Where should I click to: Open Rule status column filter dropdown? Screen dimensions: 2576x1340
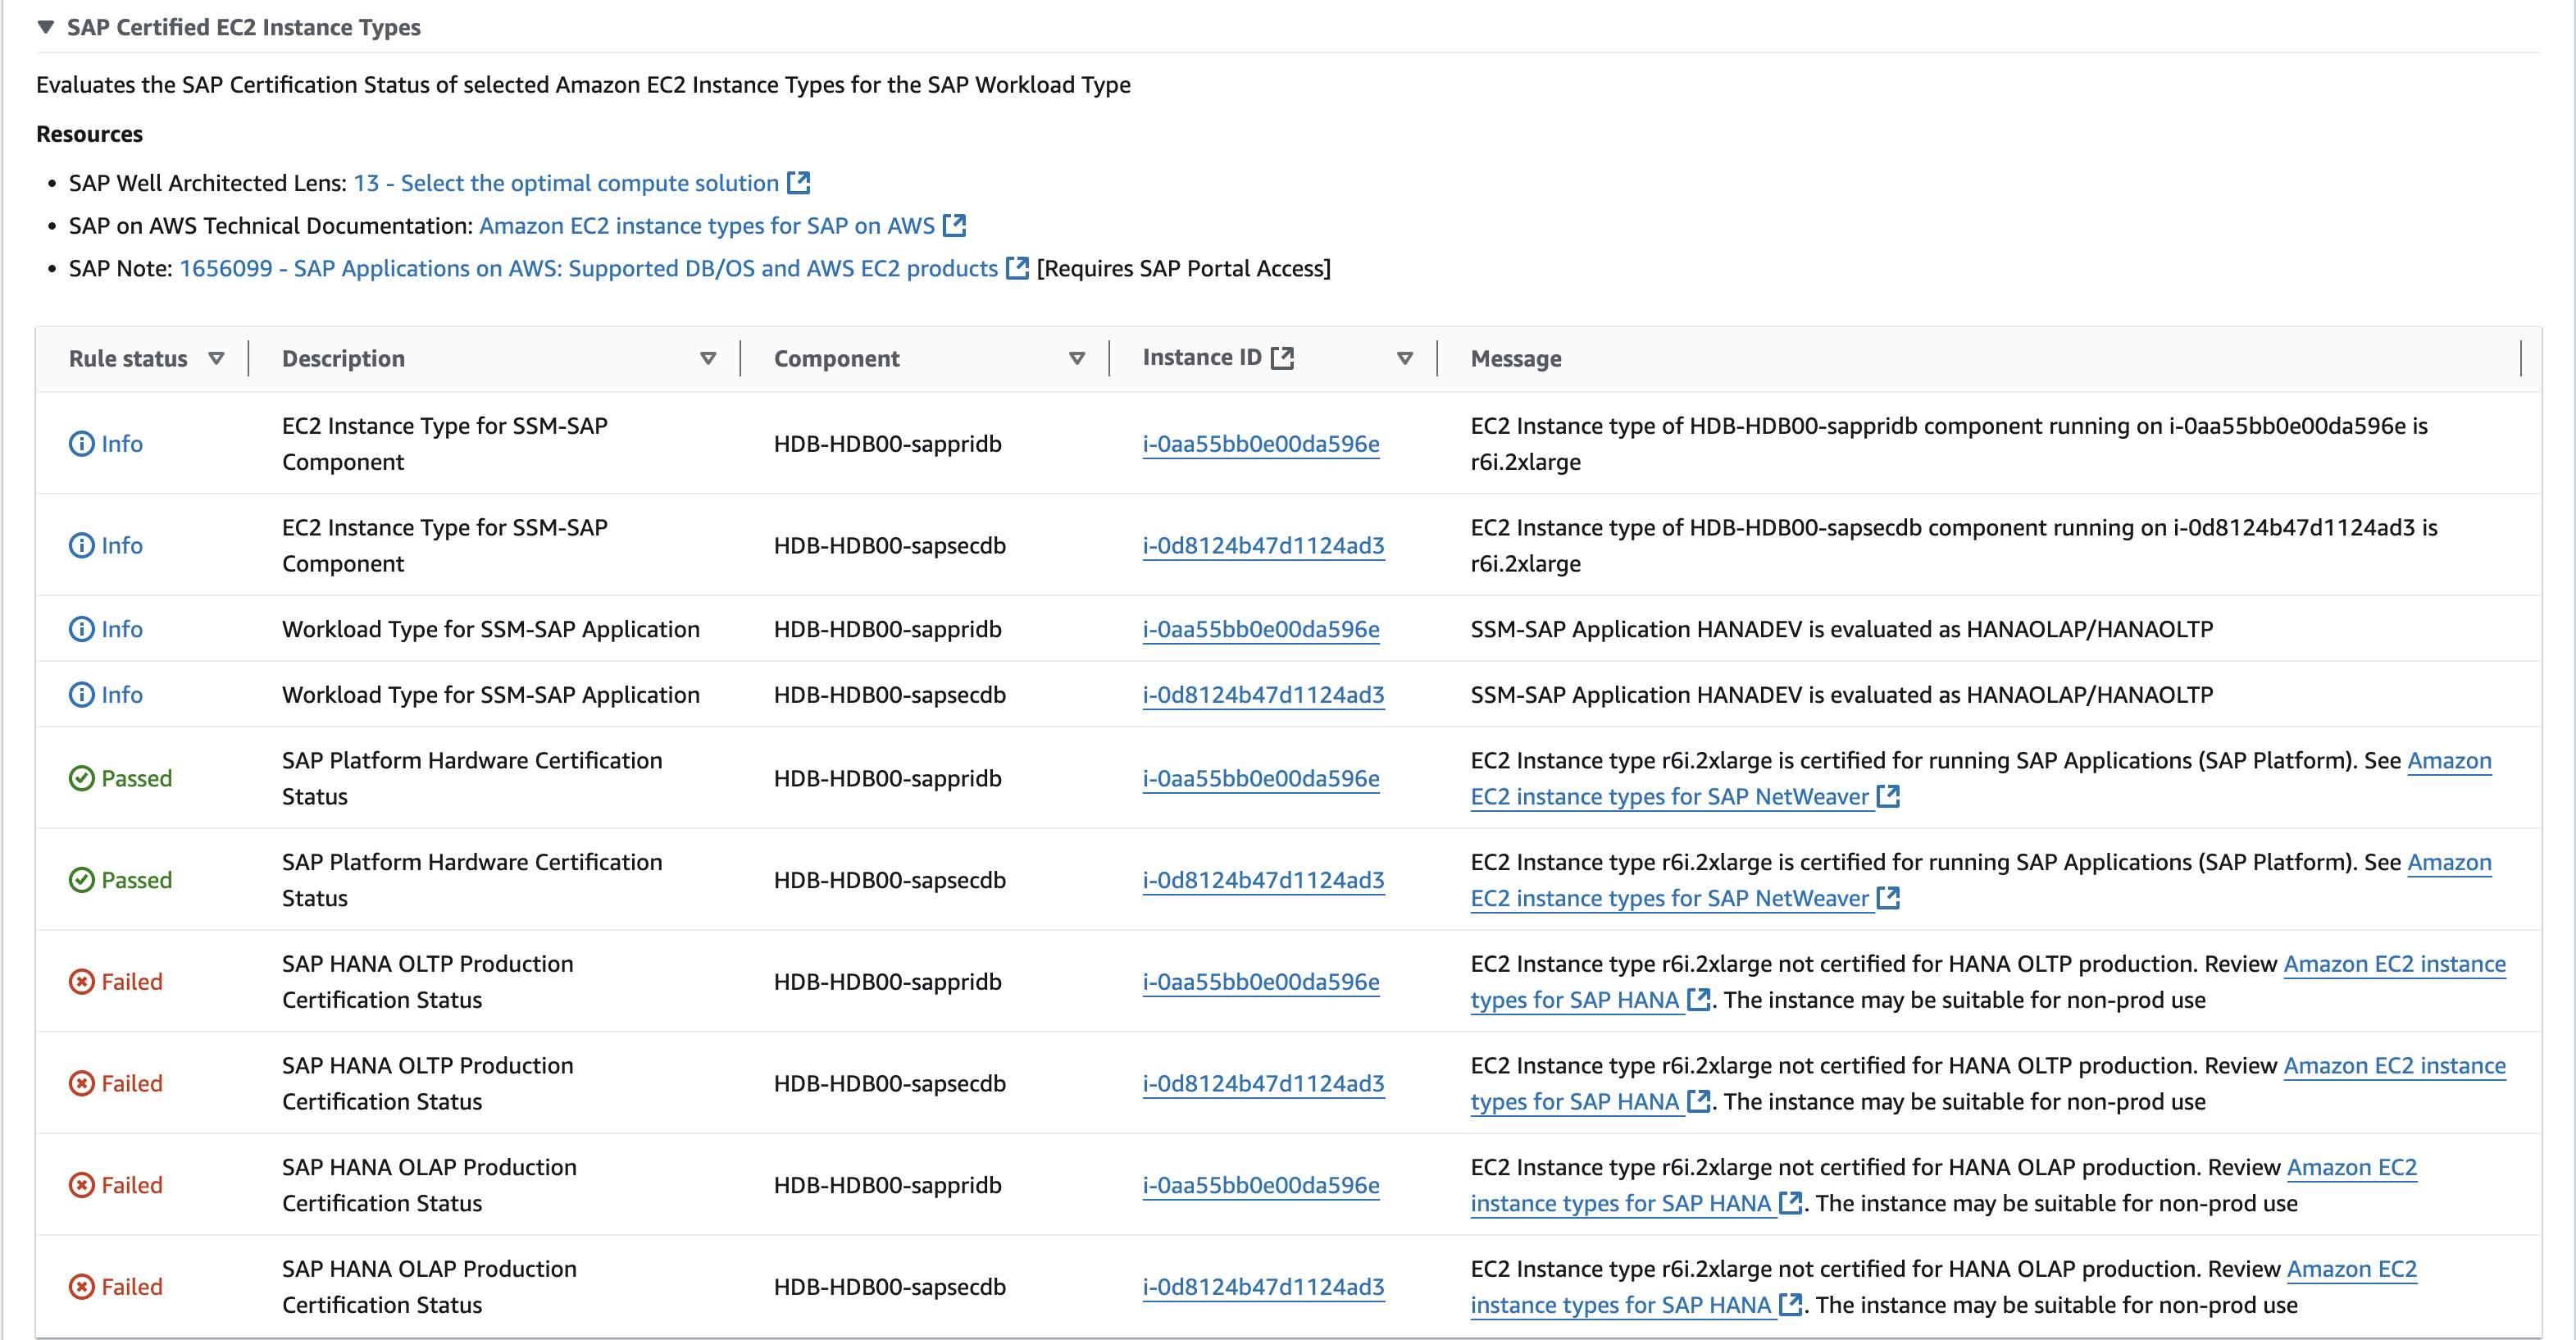point(216,358)
